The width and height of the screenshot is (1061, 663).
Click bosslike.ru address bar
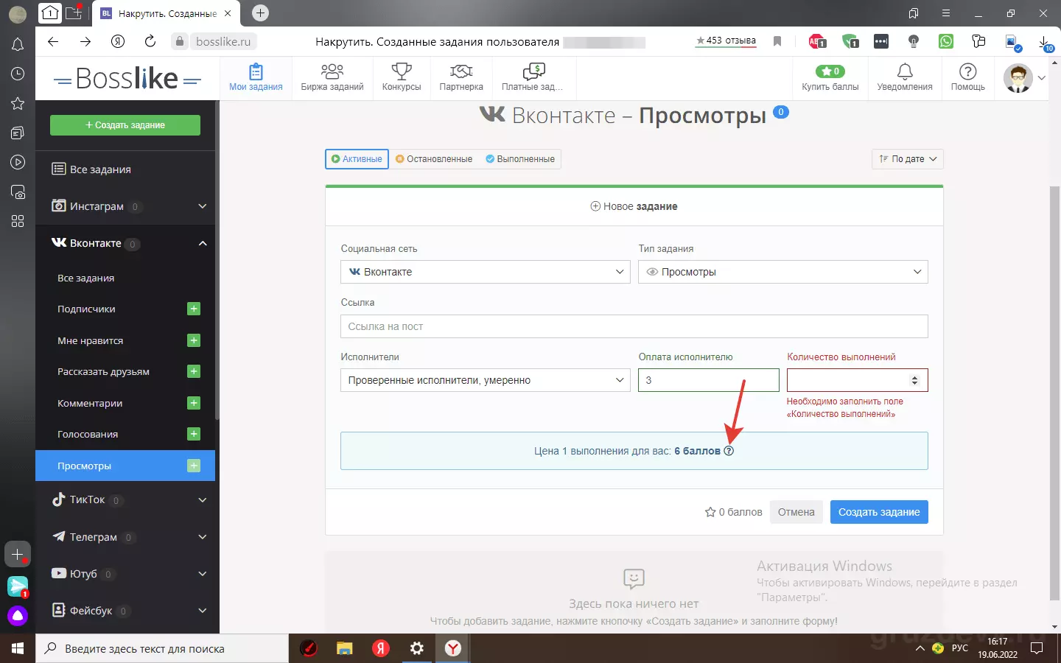(x=223, y=41)
